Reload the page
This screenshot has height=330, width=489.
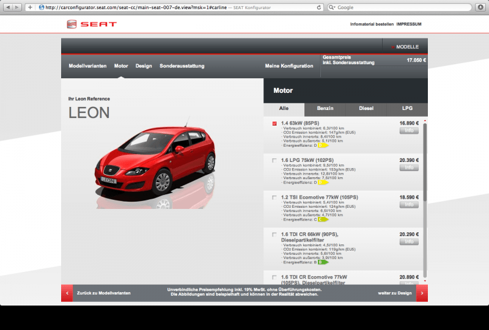318,7
